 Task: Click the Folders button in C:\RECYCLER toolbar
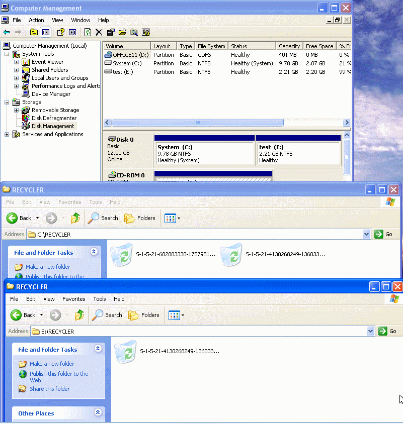(140, 218)
